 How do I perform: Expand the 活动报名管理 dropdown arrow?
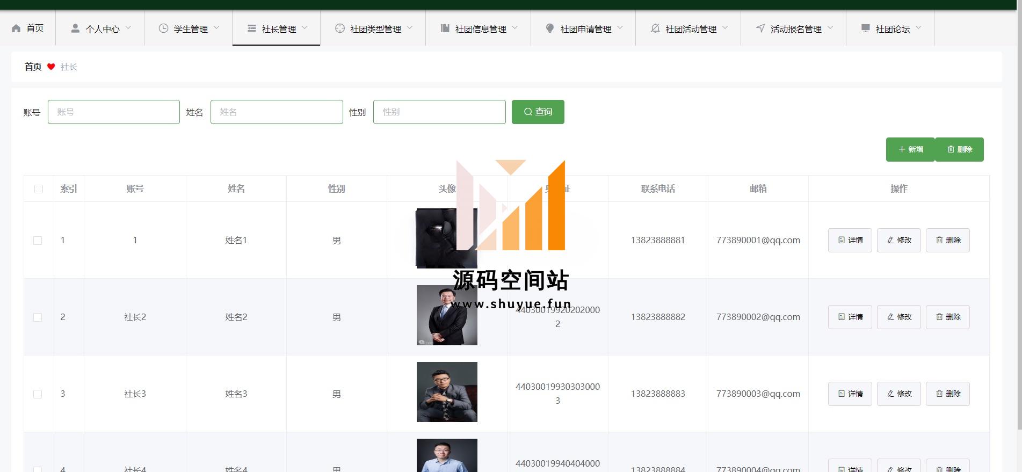click(830, 27)
